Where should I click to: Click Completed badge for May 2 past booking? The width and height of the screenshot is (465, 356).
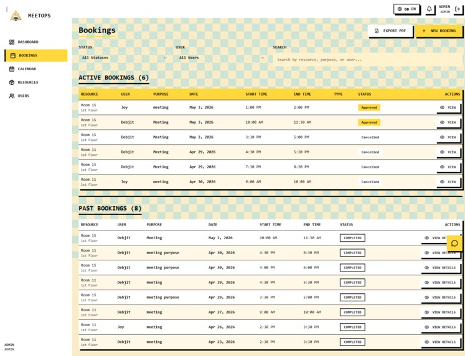[x=352, y=238]
